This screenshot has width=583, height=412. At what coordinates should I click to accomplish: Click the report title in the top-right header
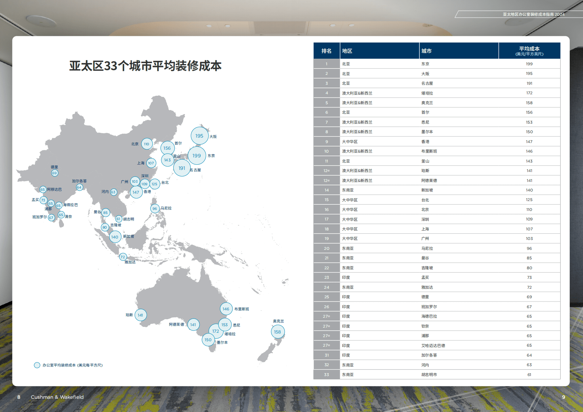533,14
